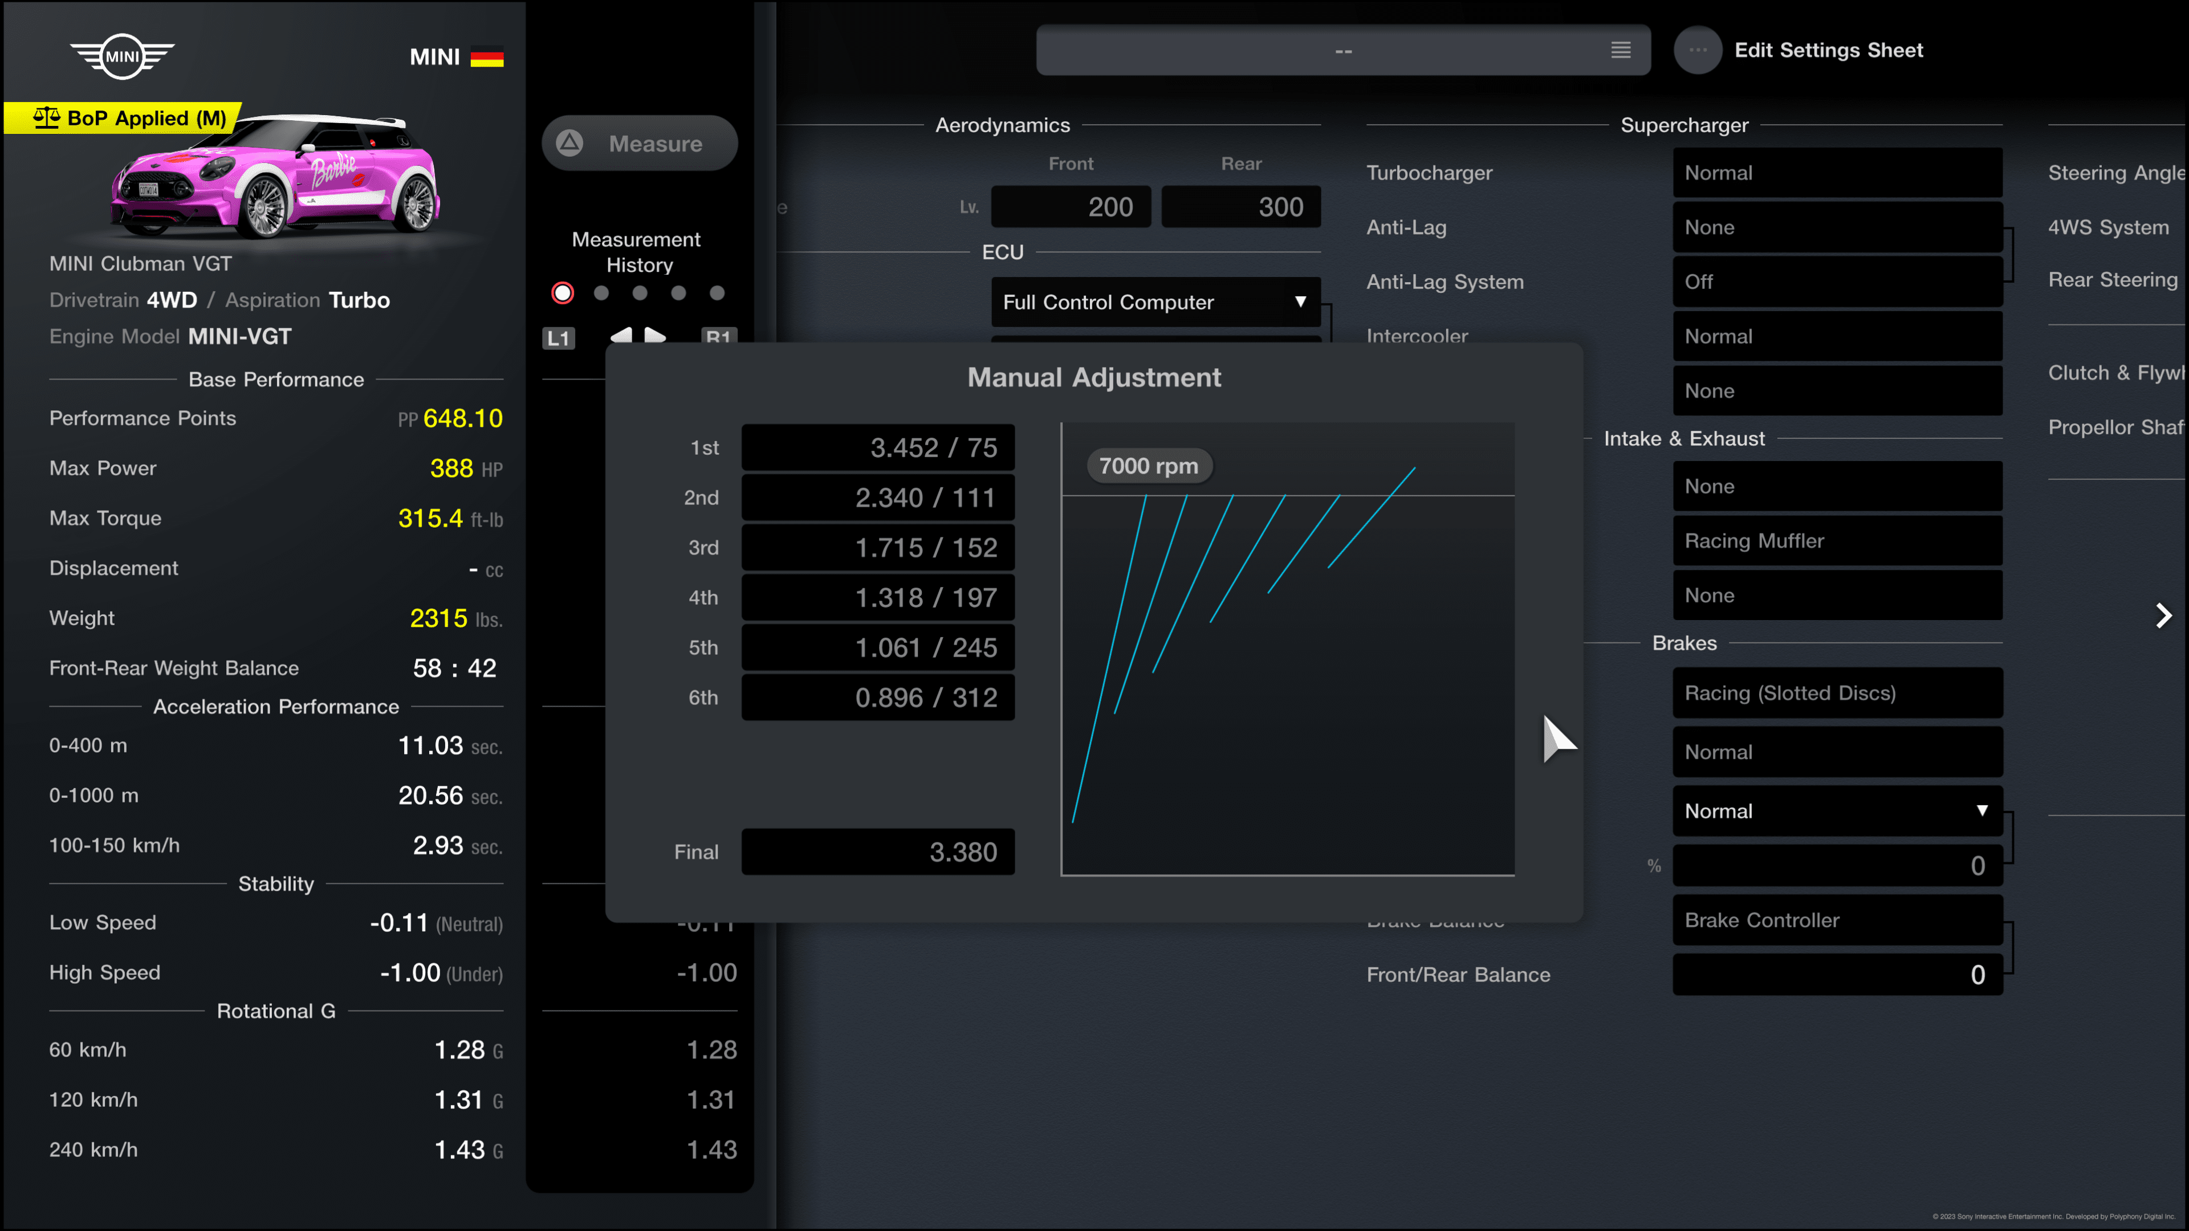This screenshot has width=2189, height=1231.
Task: Adjust the 1st gear ratio 3.452 / 75
Action: coord(878,448)
